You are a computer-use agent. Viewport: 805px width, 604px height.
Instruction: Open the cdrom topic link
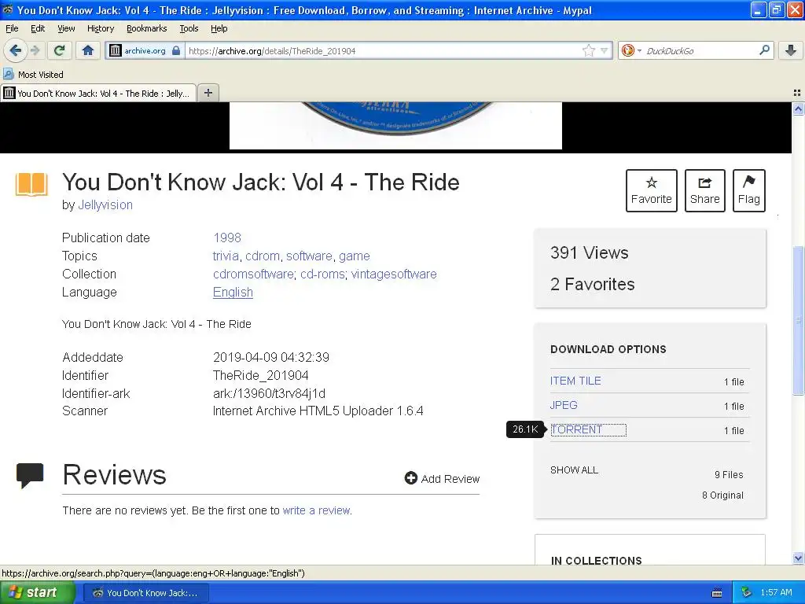coord(263,256)
